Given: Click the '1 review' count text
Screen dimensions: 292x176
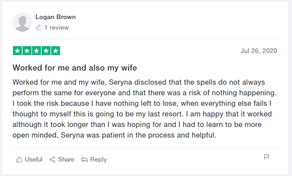Looking at the screenshot, I should tap(56, 28).
